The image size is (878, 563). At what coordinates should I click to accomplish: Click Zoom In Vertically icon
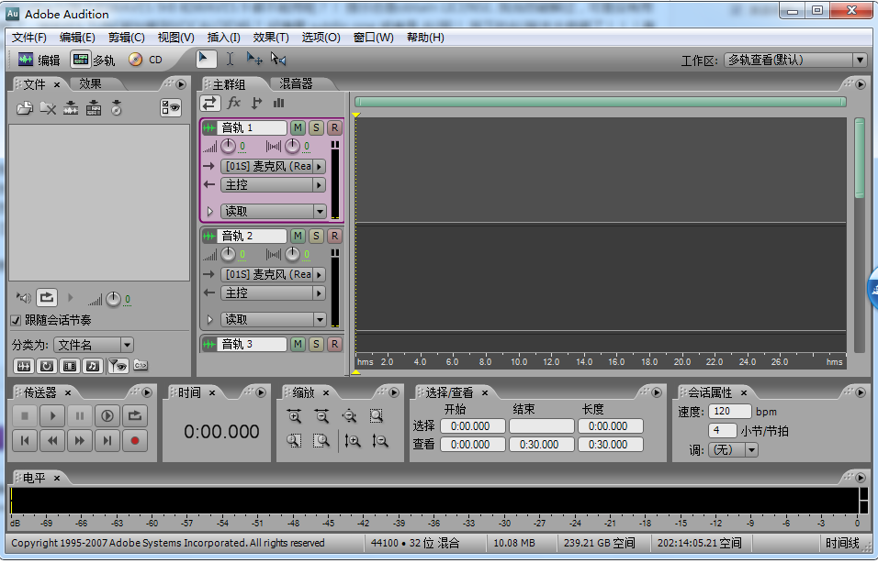coord(352,441)
